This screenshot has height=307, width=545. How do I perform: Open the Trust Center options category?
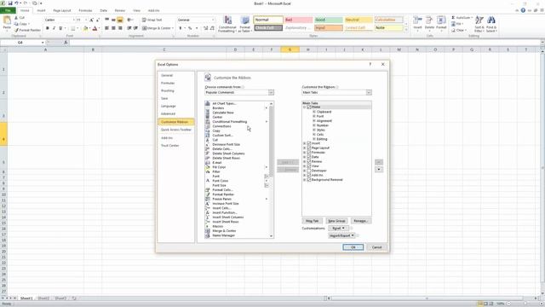coord(170,146)
